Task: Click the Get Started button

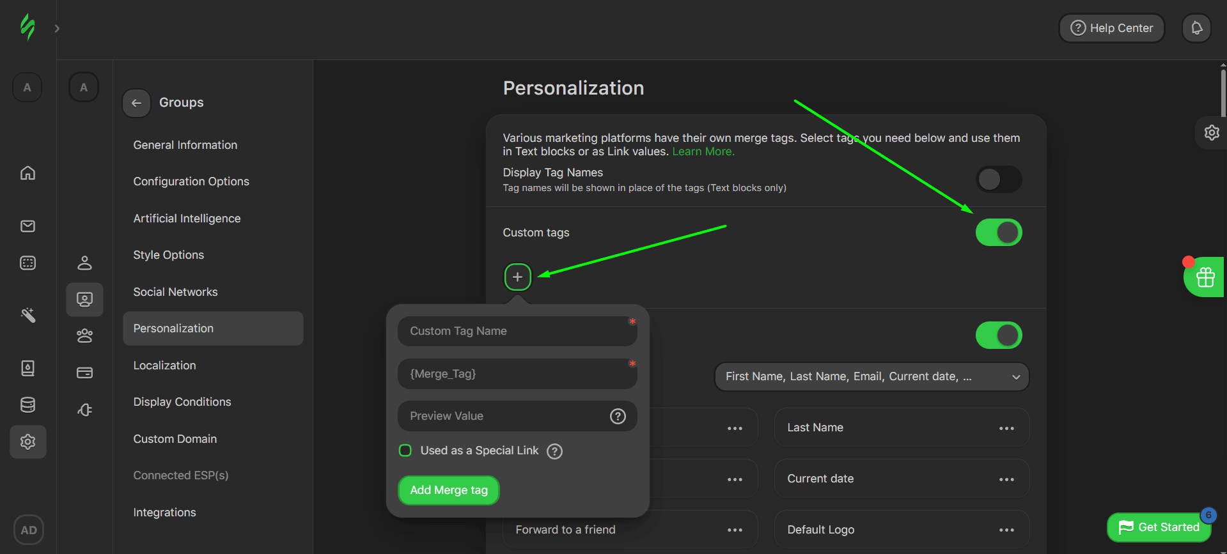Action: point(1159,527)
